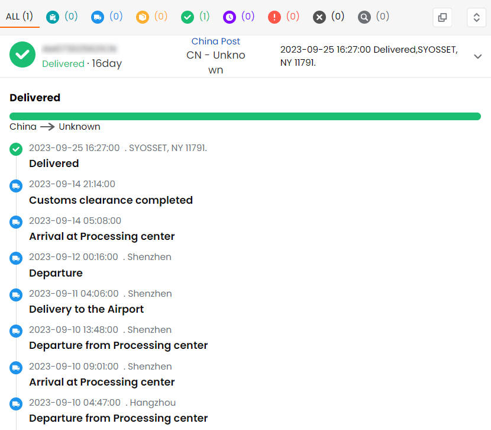Click 'Customs clearance completed' event title
This screenshot has height=430, width=491.
111,200
